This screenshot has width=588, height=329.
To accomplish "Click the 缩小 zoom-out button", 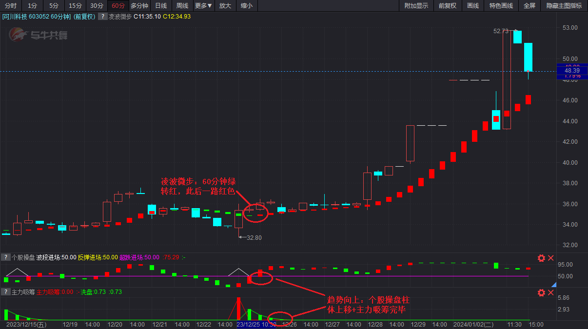I will pos(247,6).
